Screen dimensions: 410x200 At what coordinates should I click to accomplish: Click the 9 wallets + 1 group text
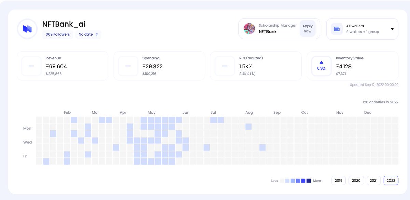tap(363, 32)
